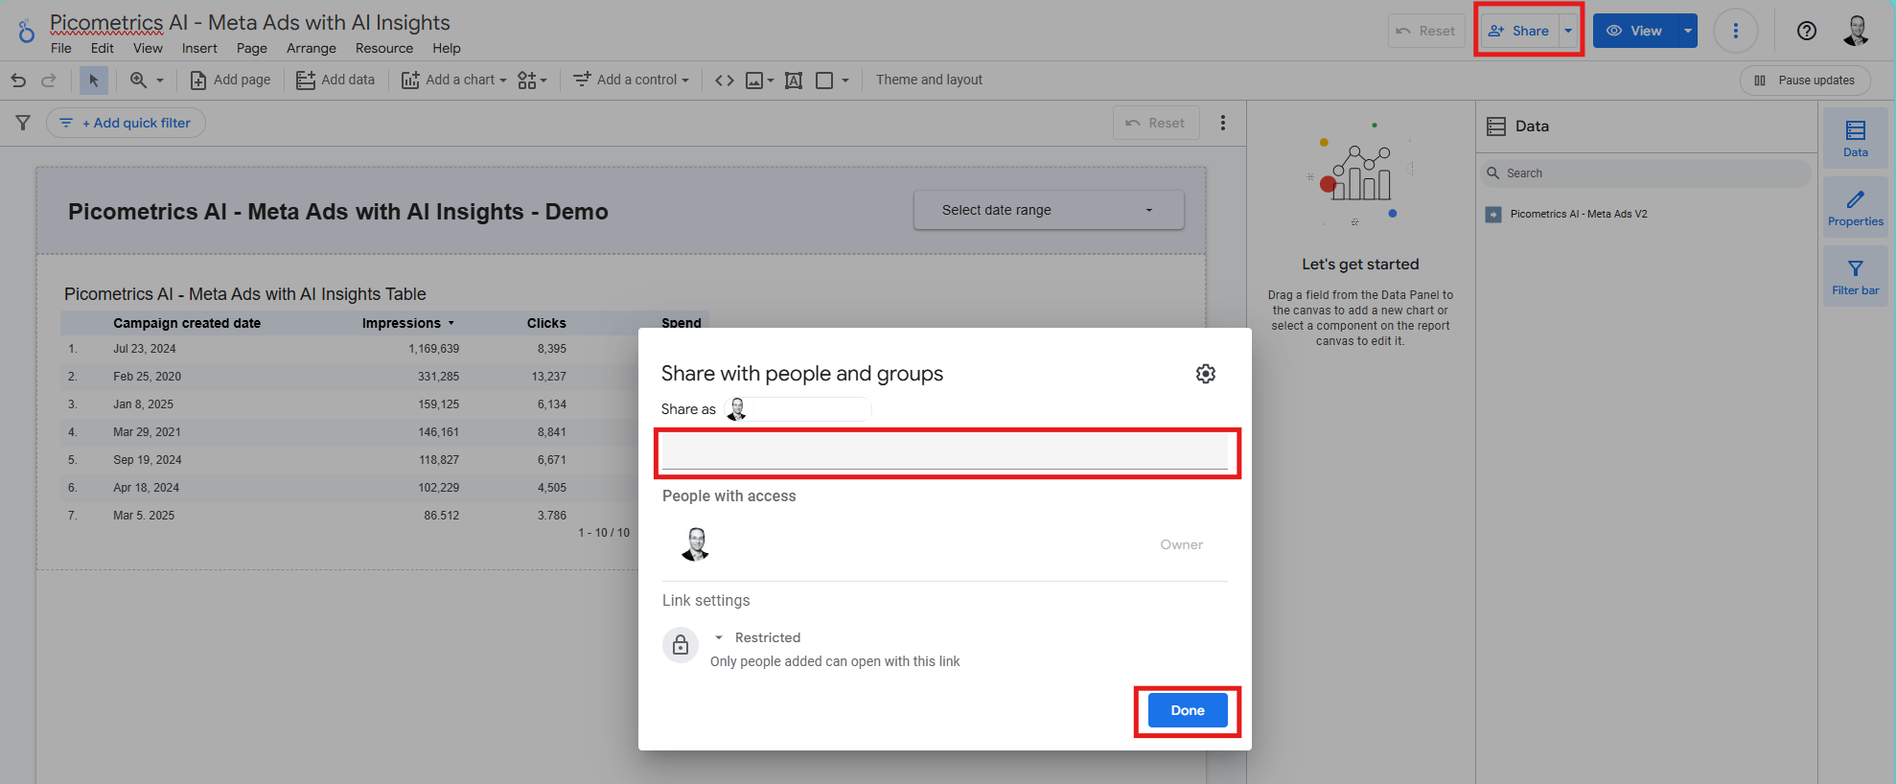
Task: Toggle selection mode arrow tool
Action: (93, 81)
